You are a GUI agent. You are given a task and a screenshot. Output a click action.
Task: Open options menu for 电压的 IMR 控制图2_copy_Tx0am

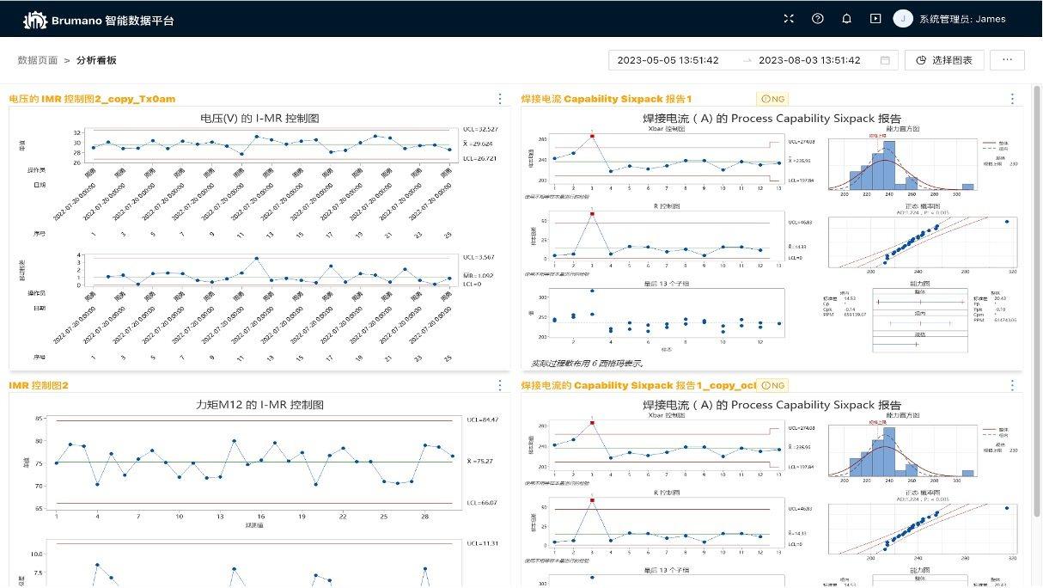tap(500, 99)
